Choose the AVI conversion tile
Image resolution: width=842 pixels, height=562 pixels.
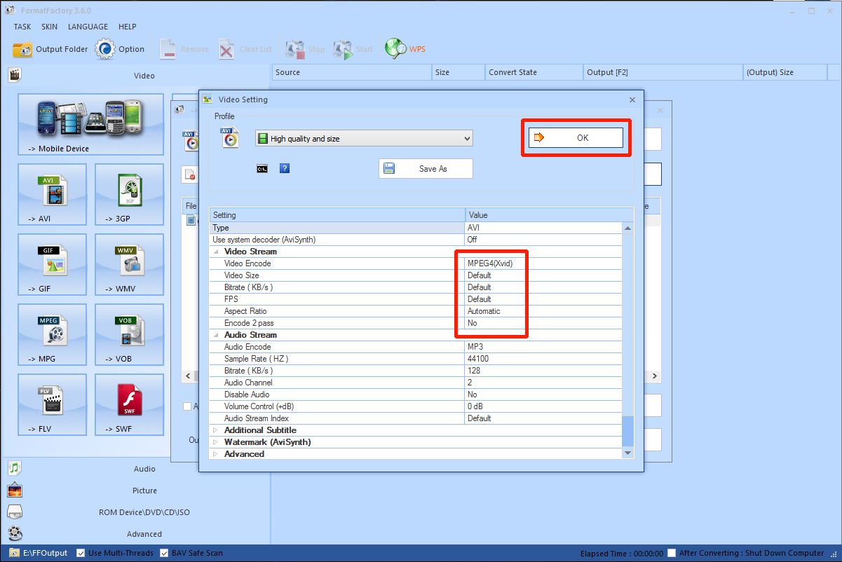pyautogui.click(x=53, y=195)
